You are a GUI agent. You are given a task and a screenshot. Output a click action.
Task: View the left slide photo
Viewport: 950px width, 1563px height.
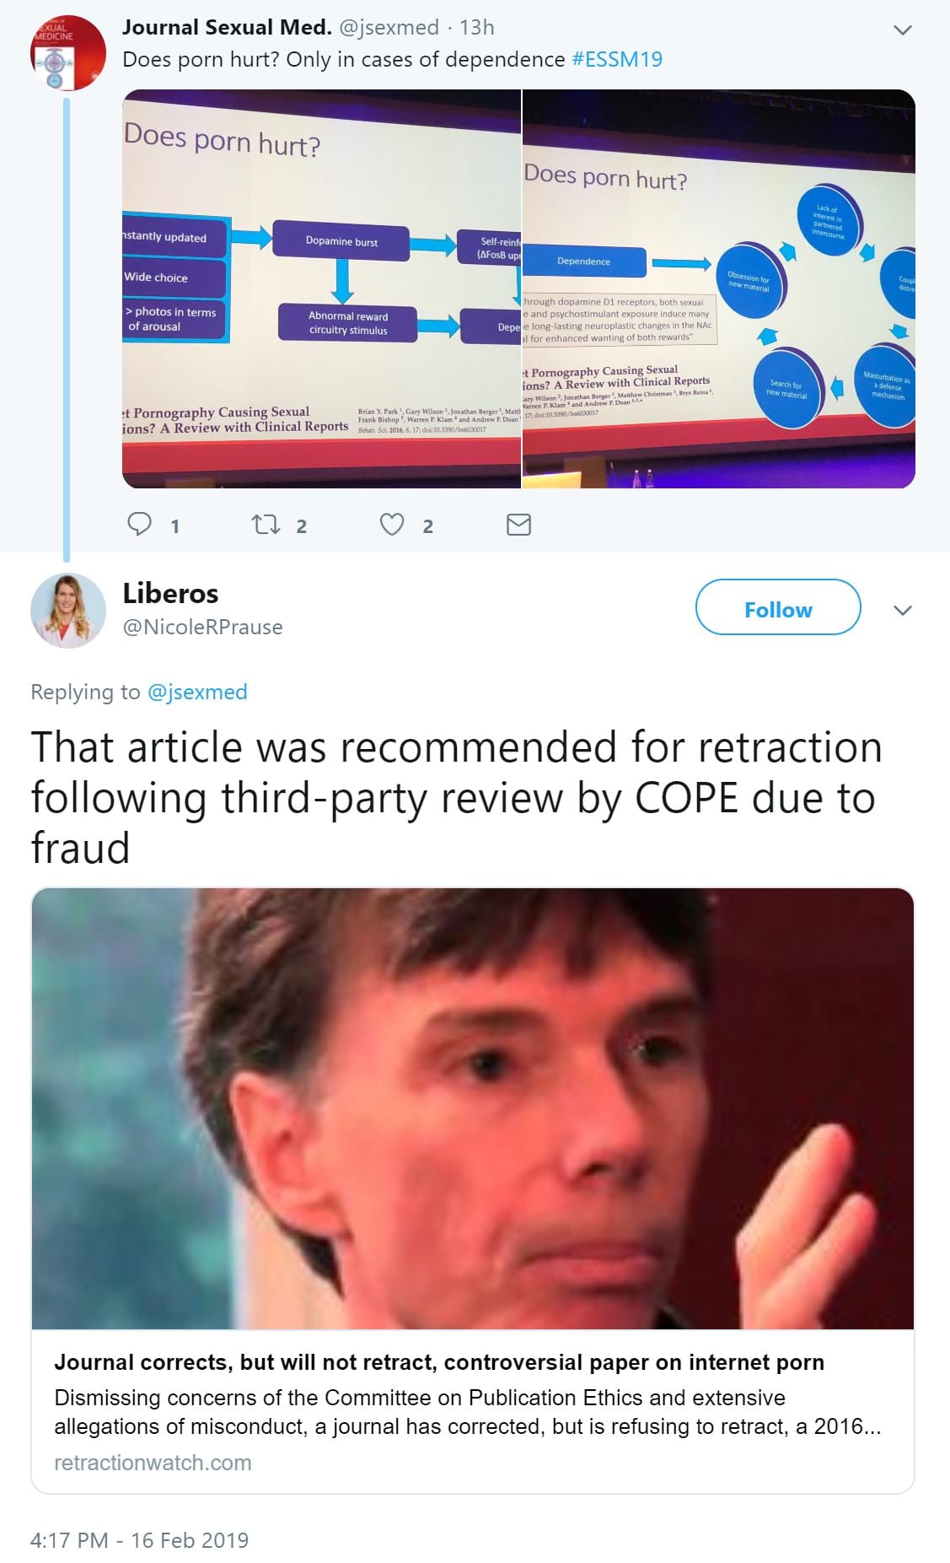click(321, 288)
